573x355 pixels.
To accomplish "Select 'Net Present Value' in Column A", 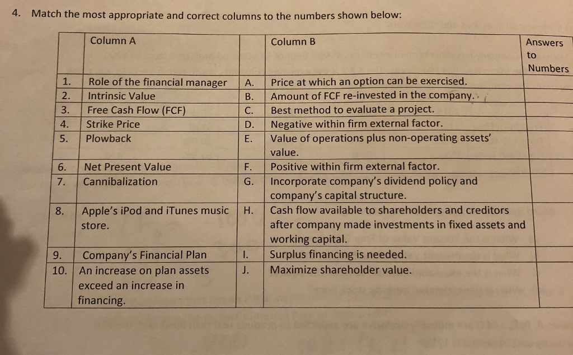I will (x=128, y=167).
